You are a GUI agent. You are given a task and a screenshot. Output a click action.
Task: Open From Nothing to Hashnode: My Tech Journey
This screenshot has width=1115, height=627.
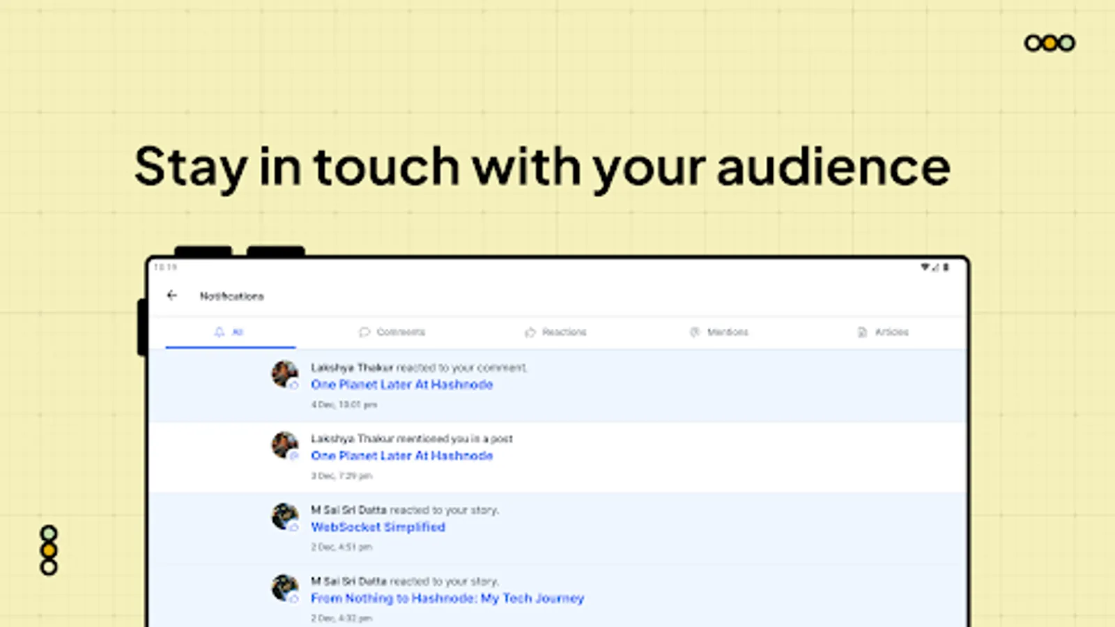[x=447, y=598]
